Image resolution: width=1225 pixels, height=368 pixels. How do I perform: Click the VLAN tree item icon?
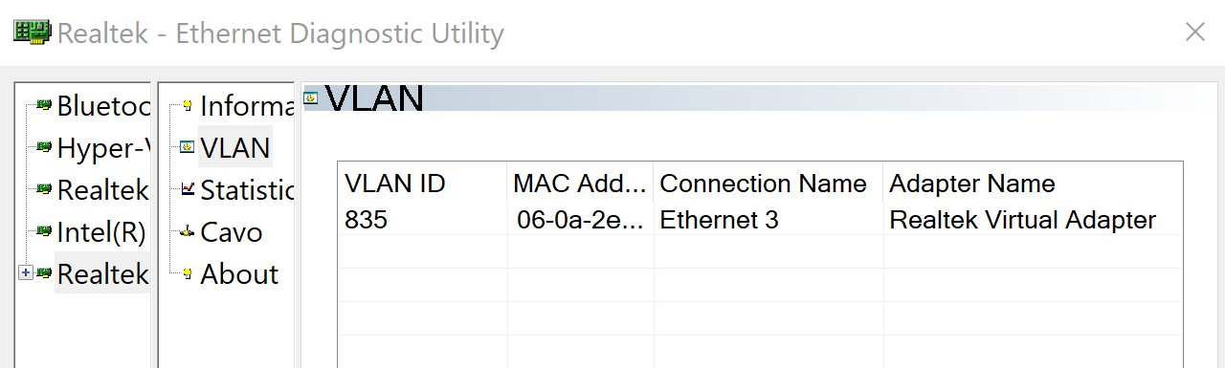pyautogui.click(x=187, y=147)
